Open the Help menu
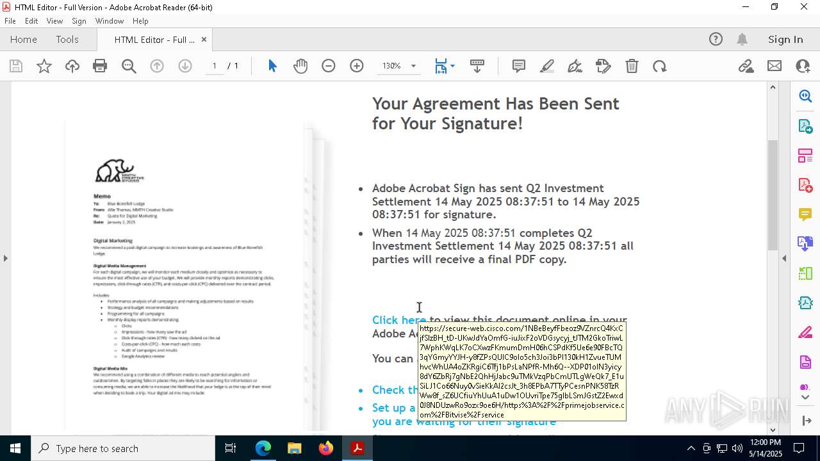Screen dimensions: 820x461 140,20
